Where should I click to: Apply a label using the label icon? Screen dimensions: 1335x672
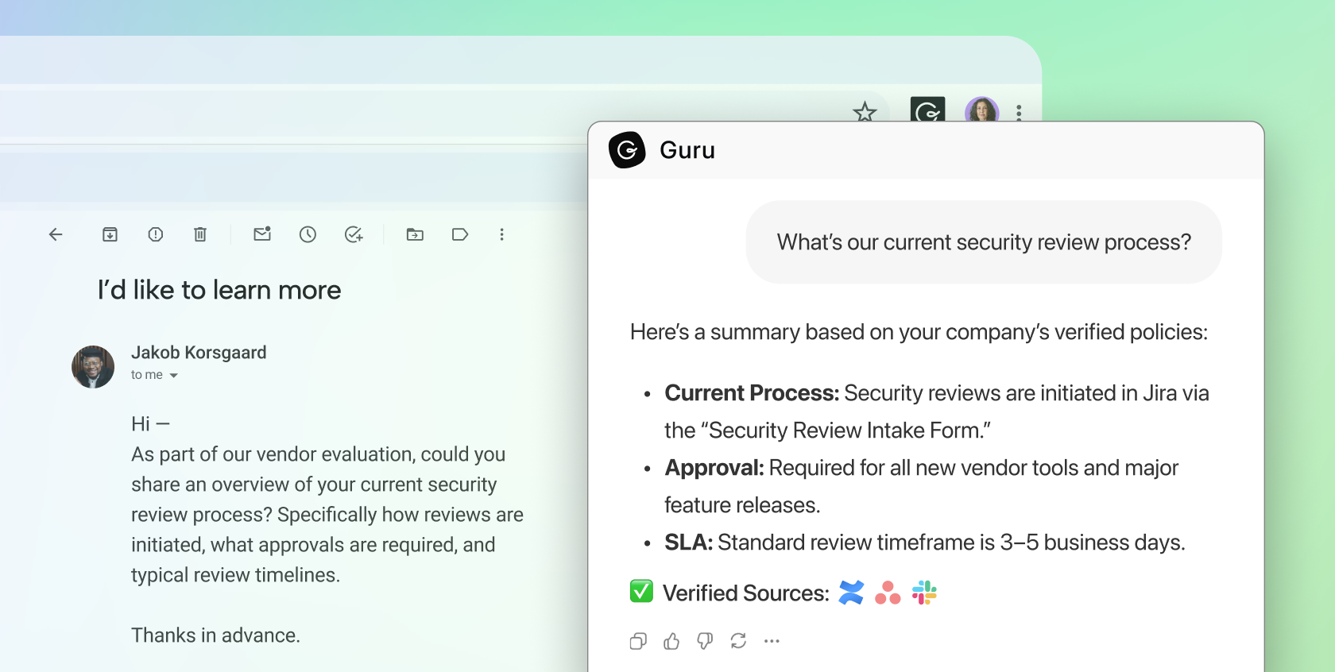point(460,234)
